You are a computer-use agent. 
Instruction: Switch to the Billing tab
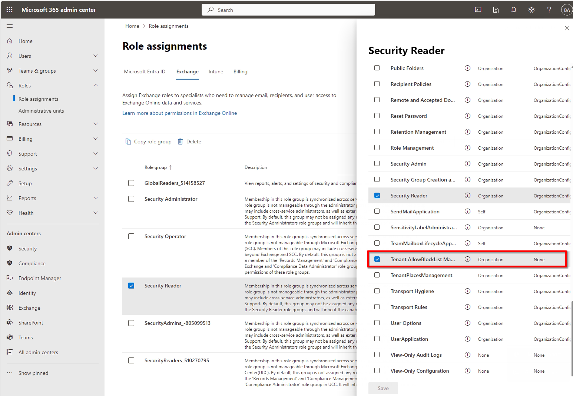pyautogui.click(x=240, y=71)
